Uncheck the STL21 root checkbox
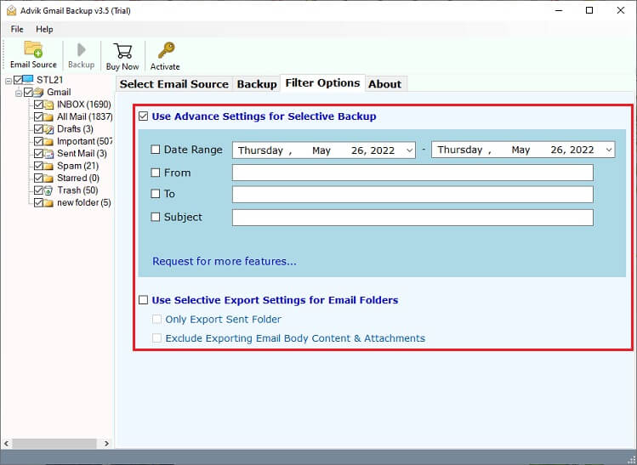 [18, 80]
